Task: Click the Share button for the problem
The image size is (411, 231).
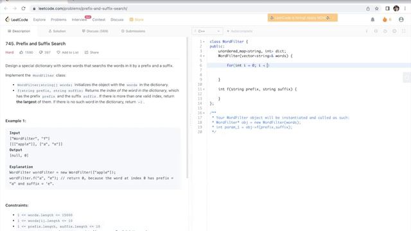Action: pos(92,53)
